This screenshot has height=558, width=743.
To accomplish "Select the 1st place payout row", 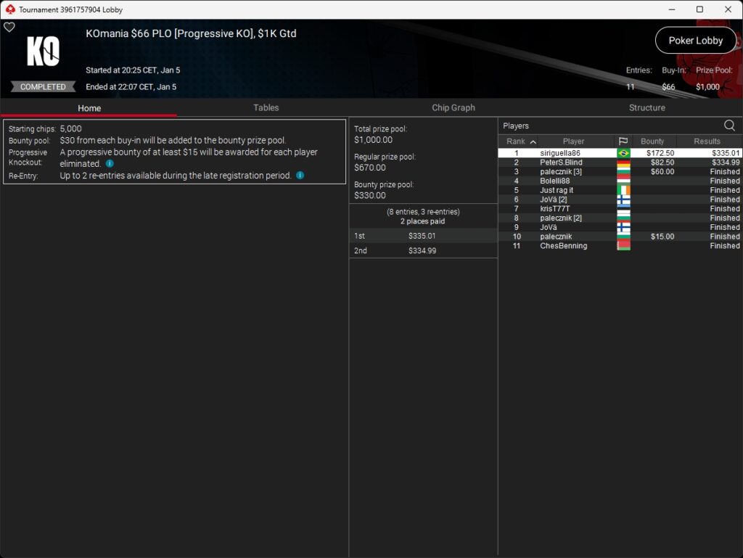I will (423, 236).
